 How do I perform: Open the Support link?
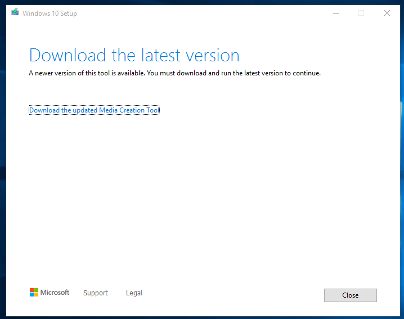click(x=96, y=293)
